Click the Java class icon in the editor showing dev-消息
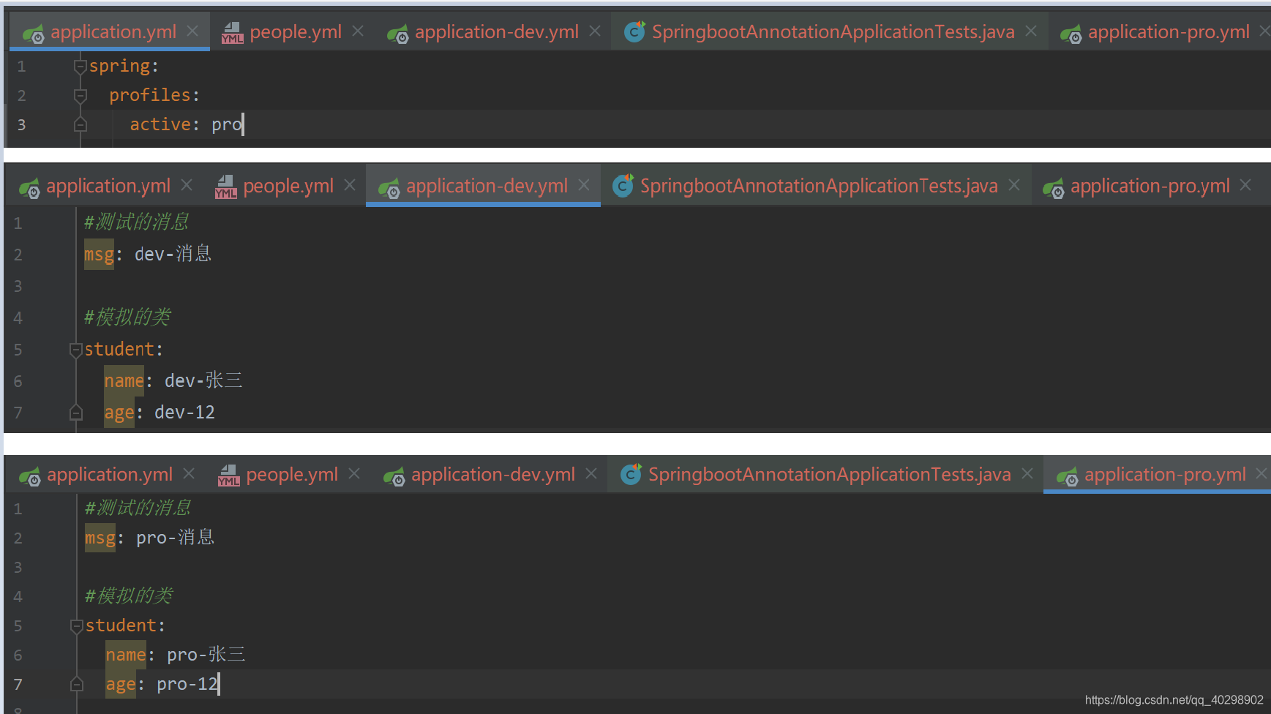 point(623,186)
